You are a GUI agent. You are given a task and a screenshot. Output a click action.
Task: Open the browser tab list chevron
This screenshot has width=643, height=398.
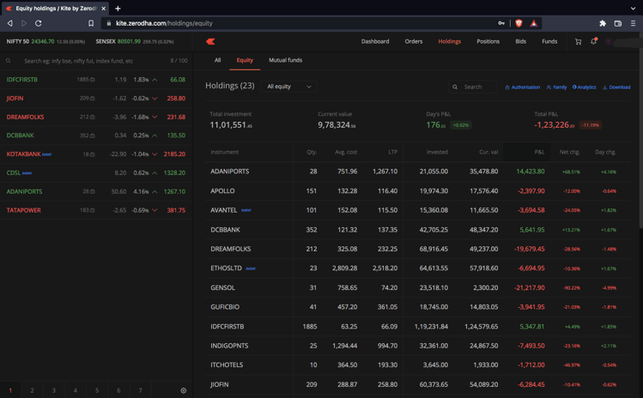(x=634, y=9)
